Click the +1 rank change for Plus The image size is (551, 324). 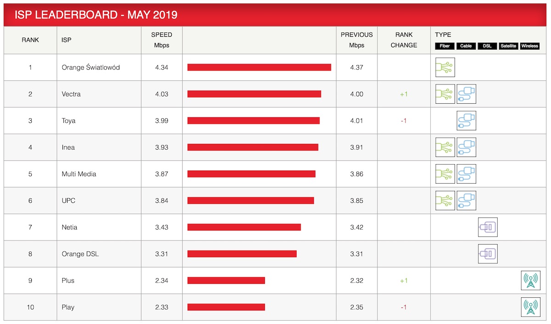coord(404,280)
